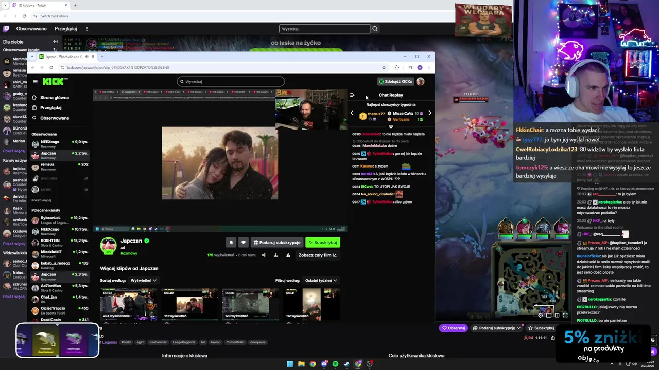The width and height of the screenshot is (659, 370).
Task: Open the Ostatni tydzień filter dropdown
Action: pyautogui.click(x=321, y=280)
